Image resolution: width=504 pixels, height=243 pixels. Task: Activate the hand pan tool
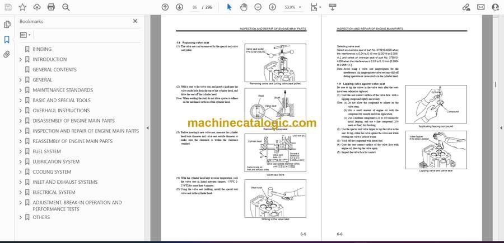click(x=244, y=7)
